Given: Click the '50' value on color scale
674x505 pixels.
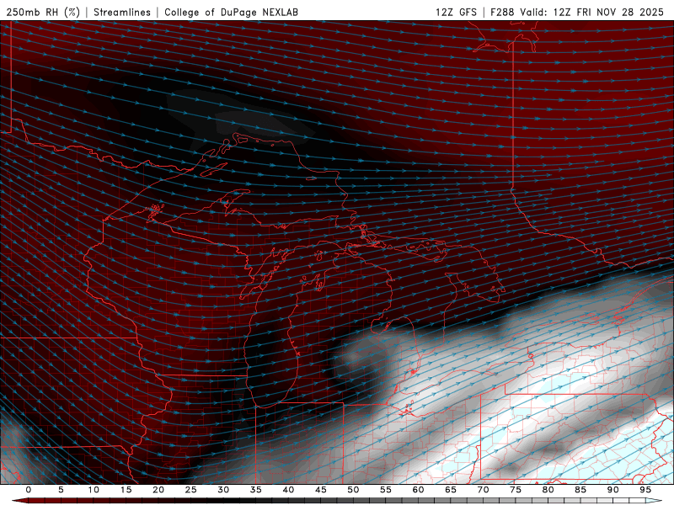Looking at the screenshot, I should 353,490.
